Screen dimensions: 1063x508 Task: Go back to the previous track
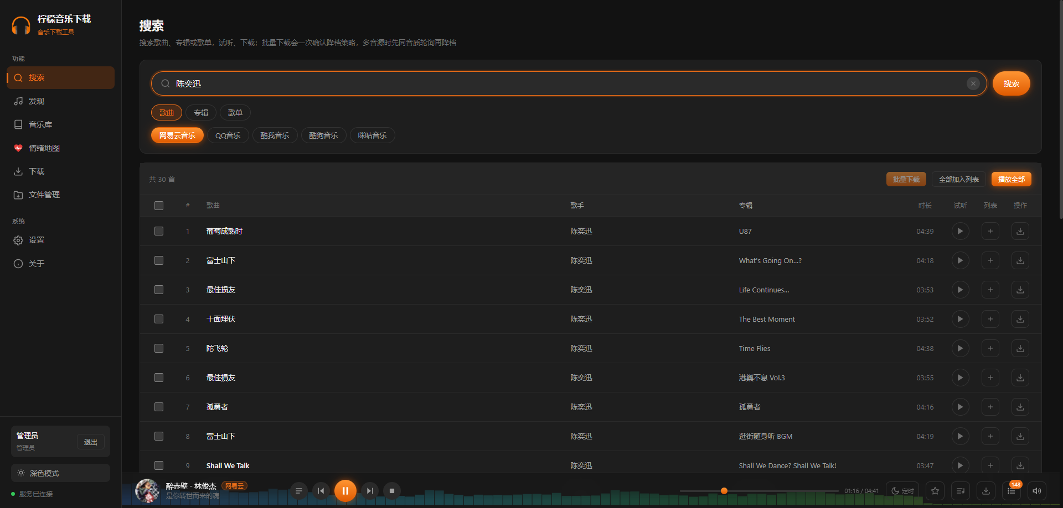coord(321,491)
